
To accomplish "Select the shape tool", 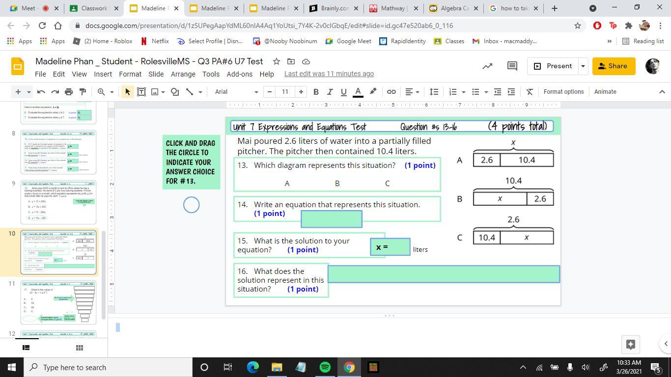I will [175, 92].
